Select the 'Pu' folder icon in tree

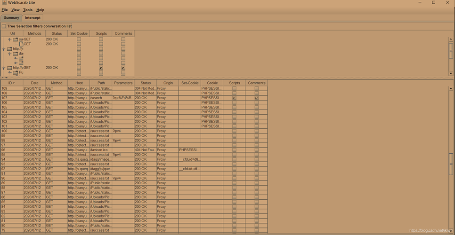coord(16,72)
